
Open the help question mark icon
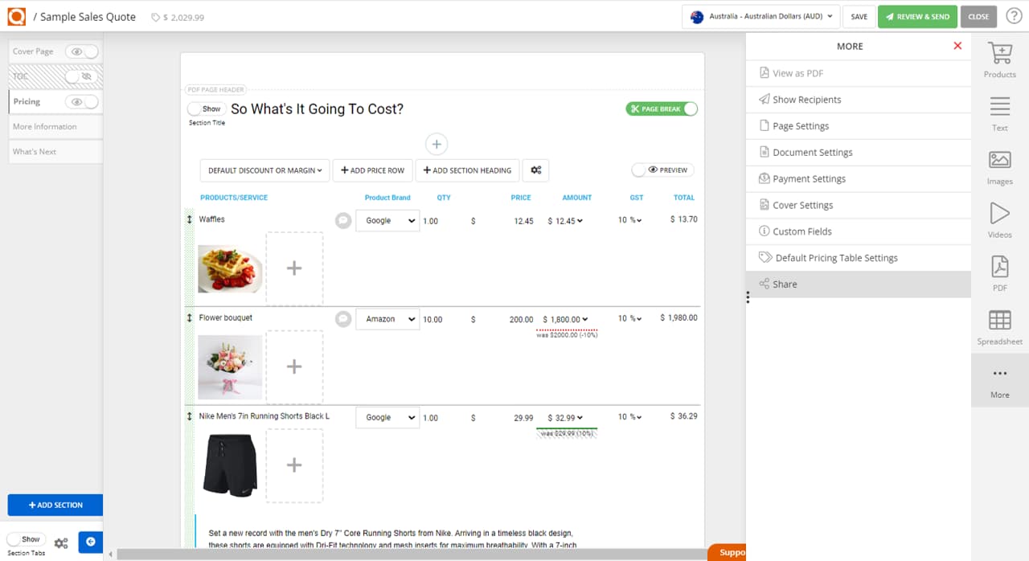tap(1014, 15)
